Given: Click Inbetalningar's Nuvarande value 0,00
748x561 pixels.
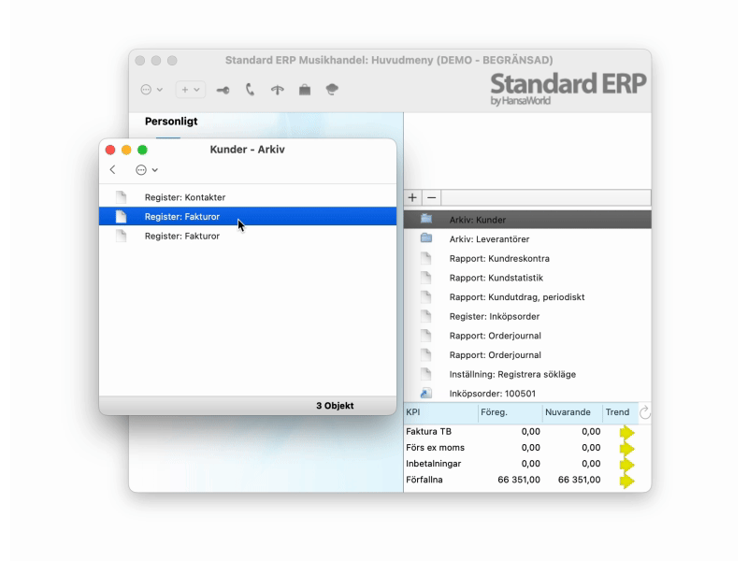Looking at the screenshot, I should pos(591,464).
